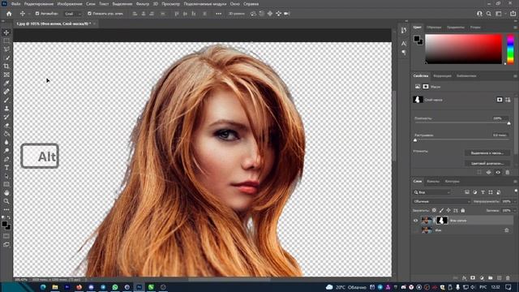Select the Crop tool
Viewport: 519px width, 292px height.
[6, 67]
